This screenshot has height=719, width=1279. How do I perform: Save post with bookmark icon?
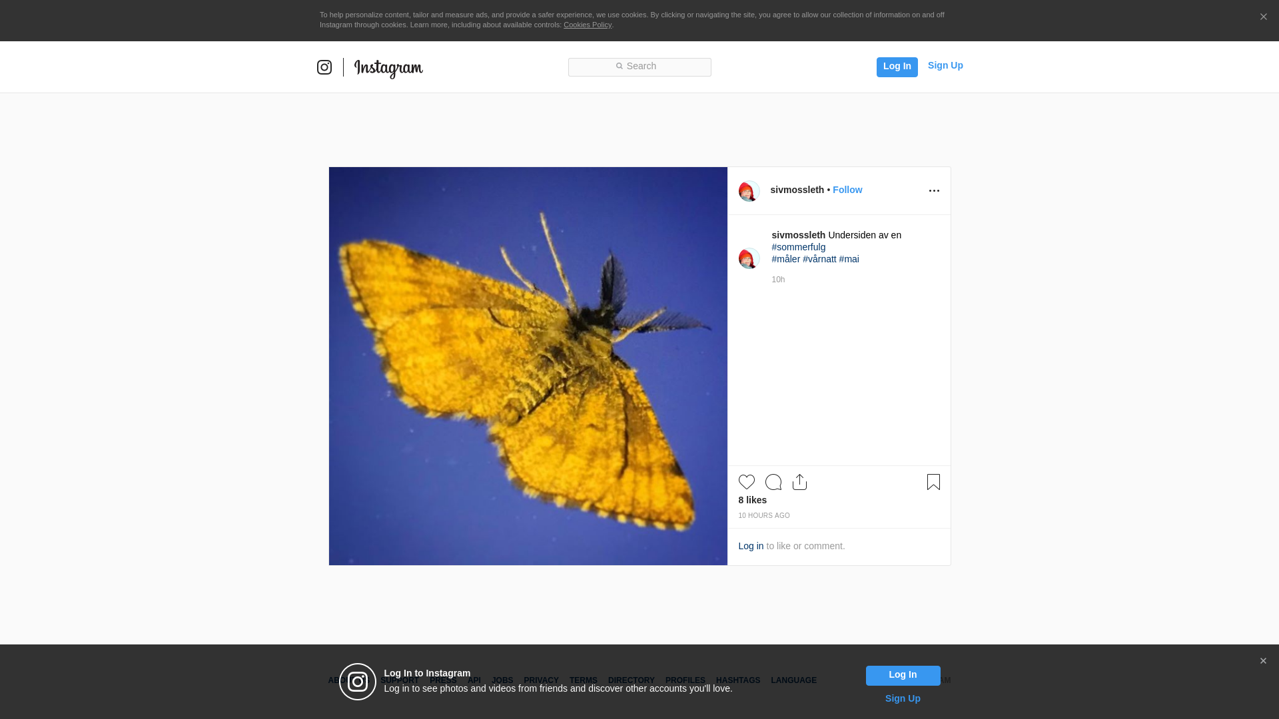(x=933, y=482)
